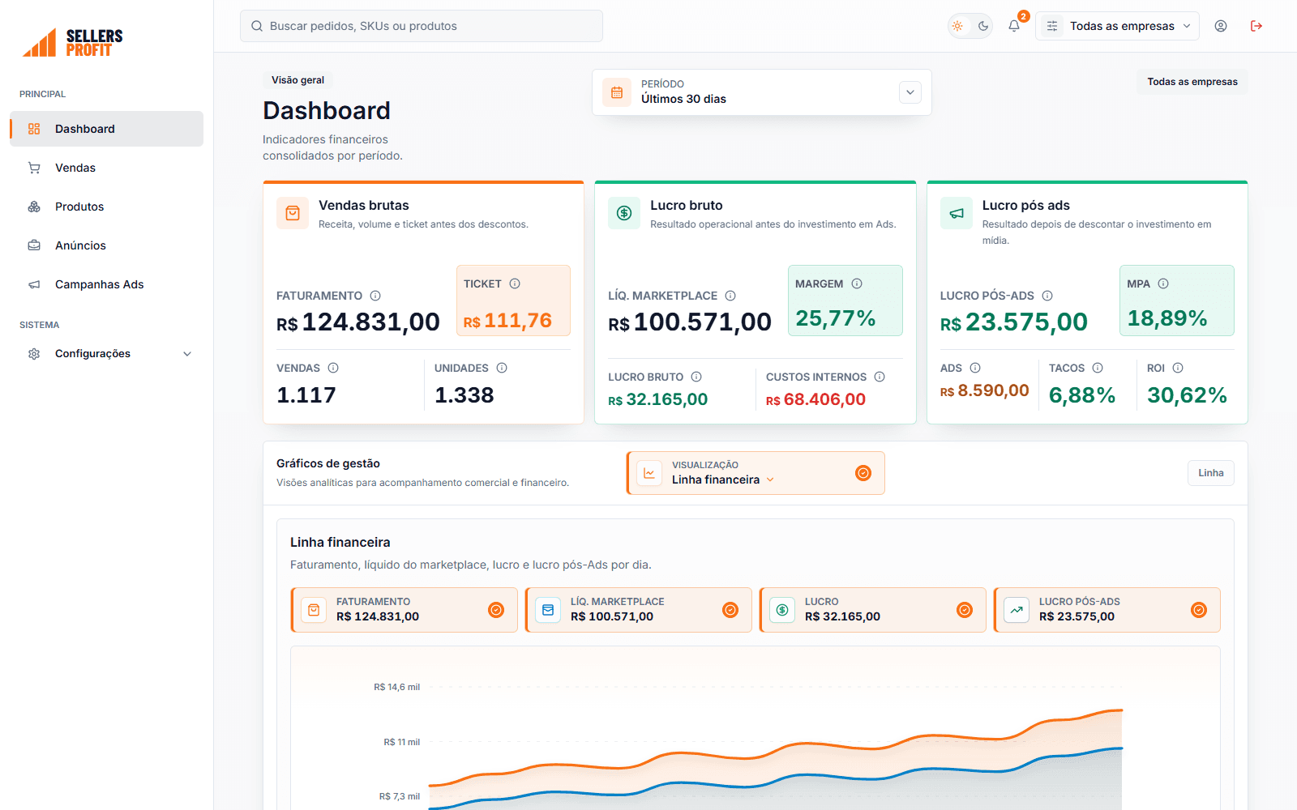Screen dimensions: 1297x810
Task: Show info for LUCRO PÓS-ADS metric
Action: (x=1047, y=296)
